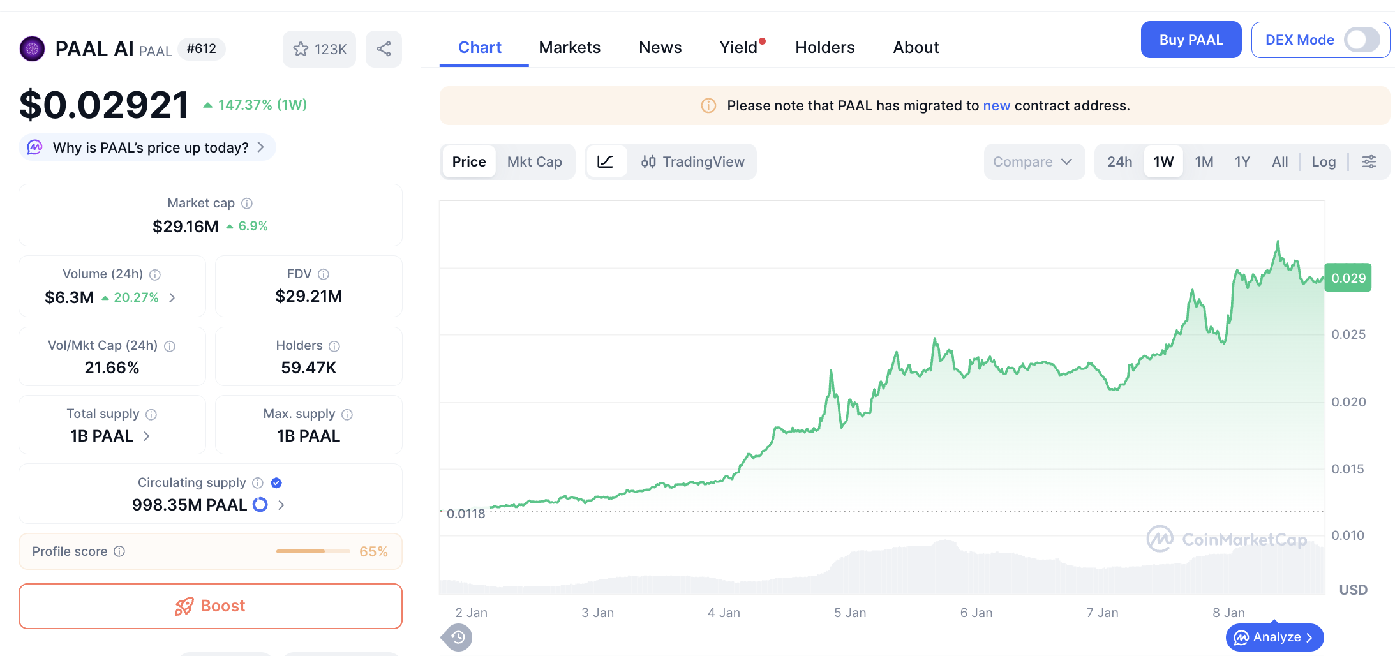This screenshot has height=656, width=1395.
Task: Open the Holders tab
Action: click(x=824, y=48)
